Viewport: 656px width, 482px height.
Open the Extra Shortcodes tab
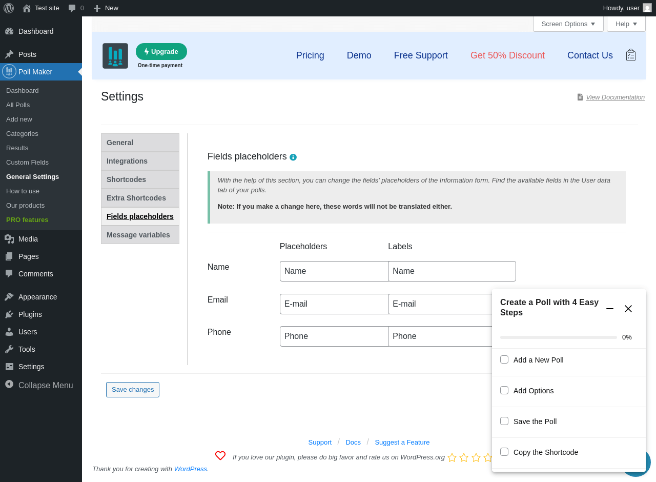(x=140, y=198)
